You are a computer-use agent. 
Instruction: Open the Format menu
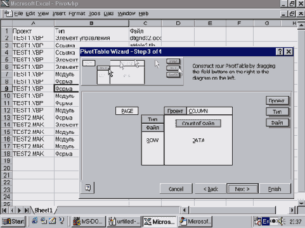(77, 14)
